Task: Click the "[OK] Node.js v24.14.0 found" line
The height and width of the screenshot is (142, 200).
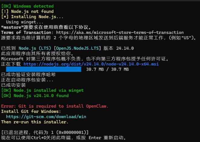Action: [35, 96]
